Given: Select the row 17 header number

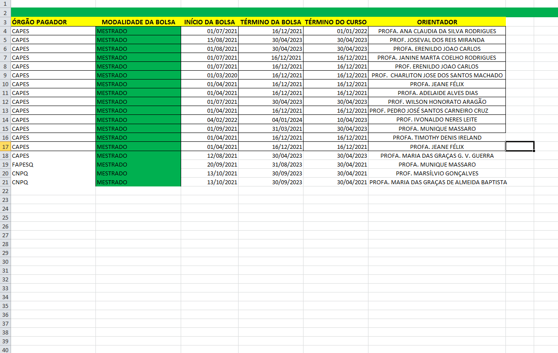Looking at the screenshot, I should pyautogui.click(x=5, y=147).
